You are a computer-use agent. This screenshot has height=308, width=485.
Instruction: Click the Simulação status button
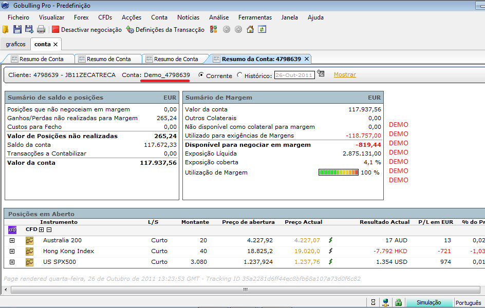pyautogui.click(x=428, y=302)
